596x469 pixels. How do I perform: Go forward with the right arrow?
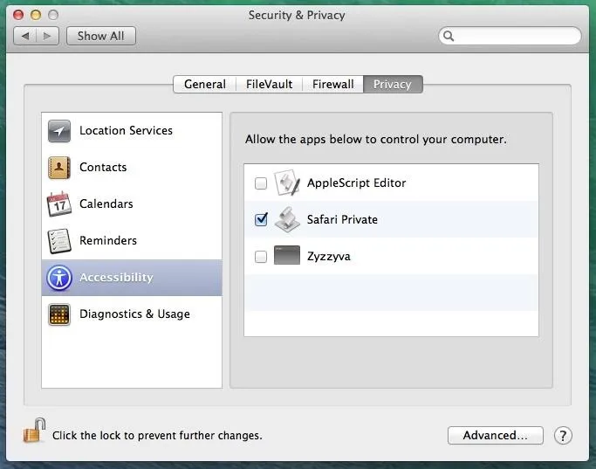coord(47,36)
